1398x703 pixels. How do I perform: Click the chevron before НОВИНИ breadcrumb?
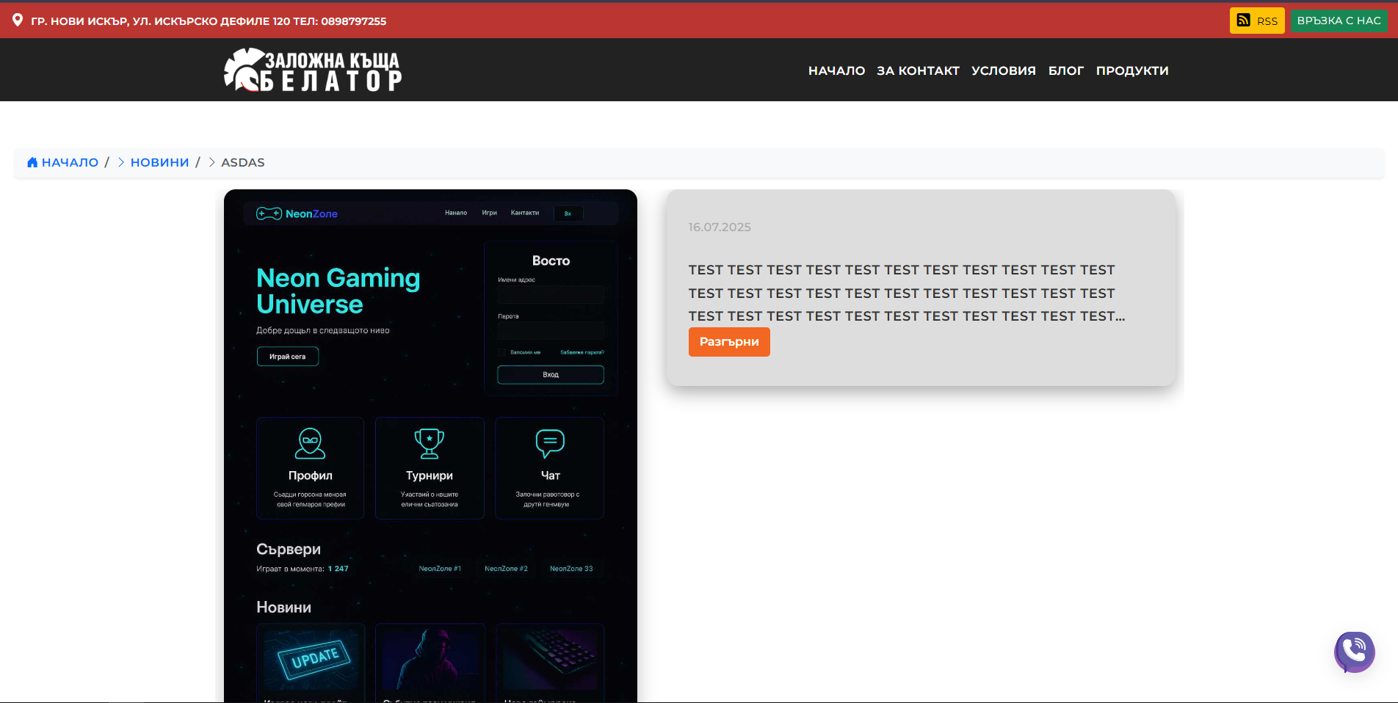pos(121,162)
